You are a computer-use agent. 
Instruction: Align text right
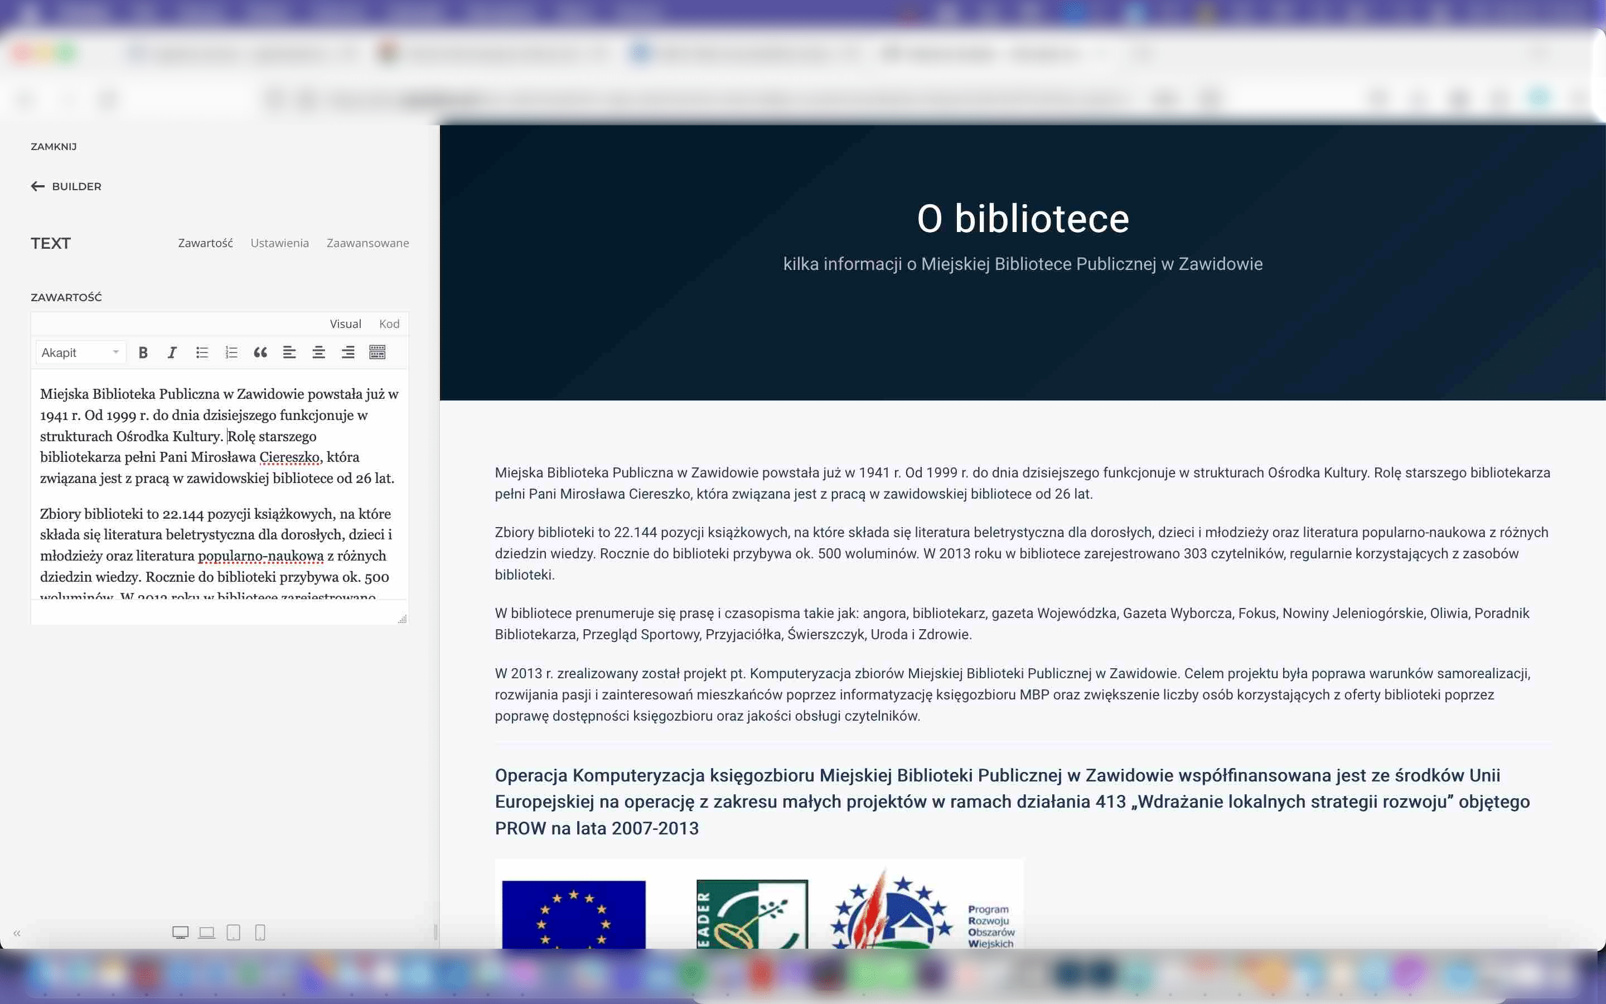click(x=348, y=353)
